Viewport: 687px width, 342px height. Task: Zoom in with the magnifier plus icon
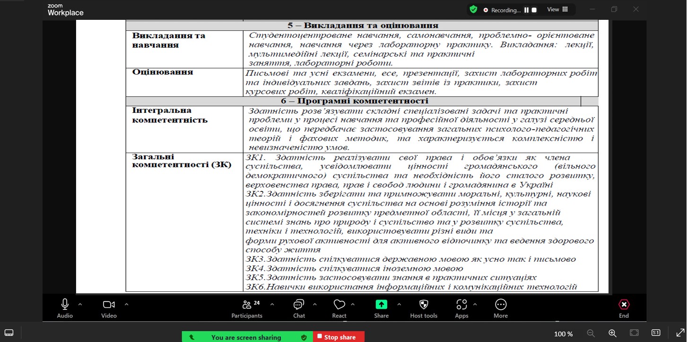[612, 333]
